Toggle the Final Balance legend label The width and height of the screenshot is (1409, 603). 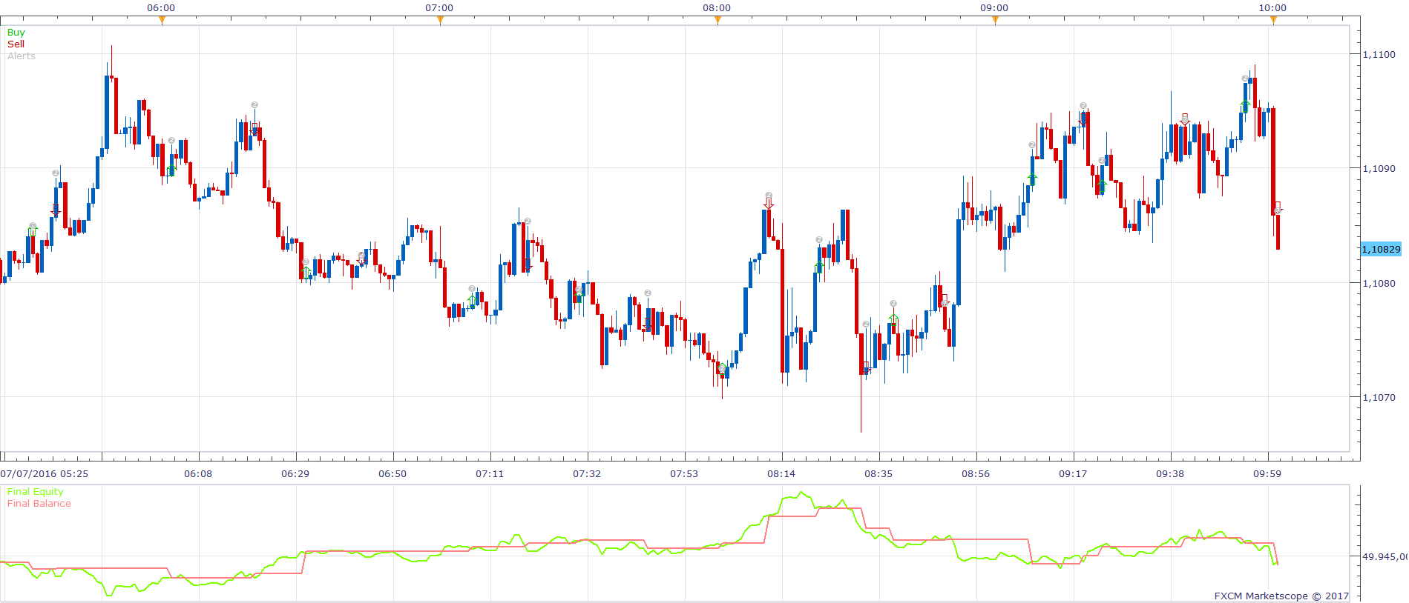[x=39, y=504]
